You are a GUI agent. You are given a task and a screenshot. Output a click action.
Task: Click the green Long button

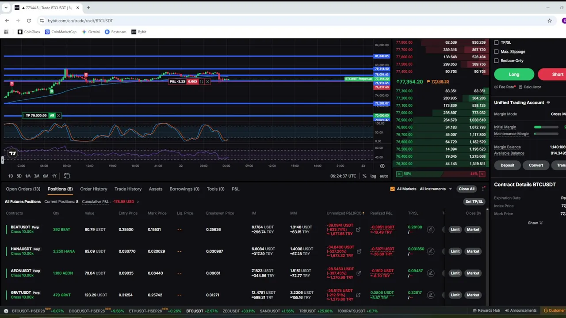pos(514,74)
